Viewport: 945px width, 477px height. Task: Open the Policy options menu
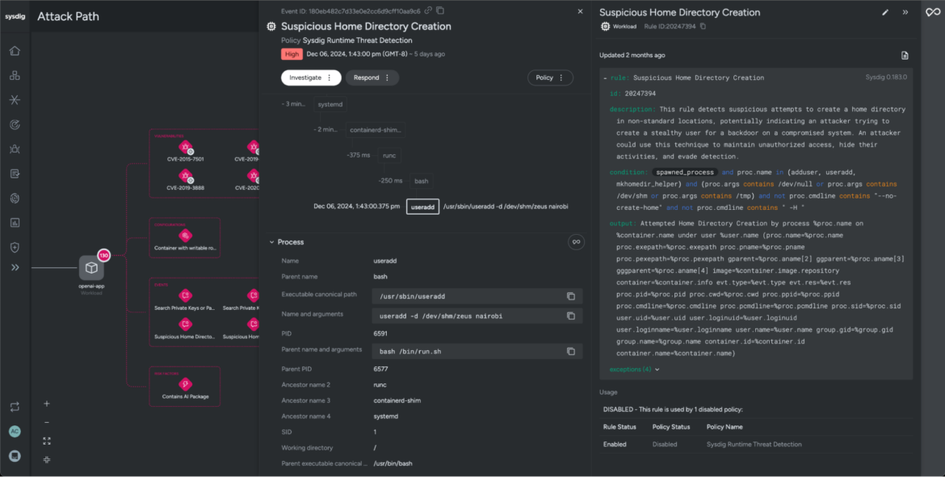[550, 77]
